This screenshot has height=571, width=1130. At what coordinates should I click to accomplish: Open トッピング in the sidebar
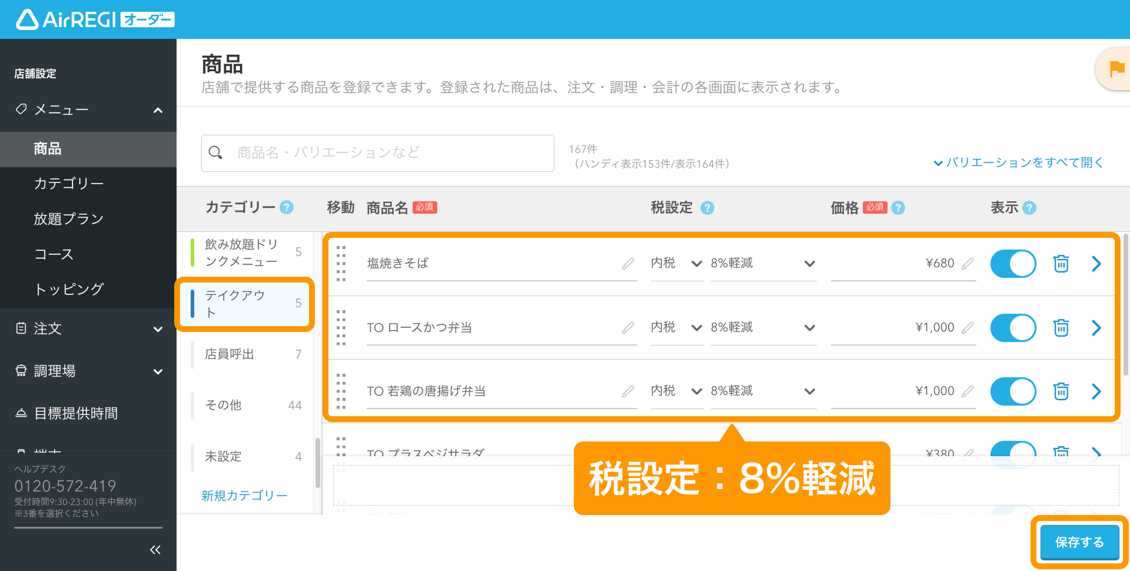(88, 289)
